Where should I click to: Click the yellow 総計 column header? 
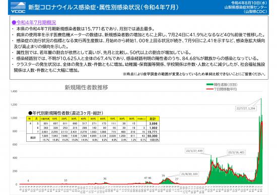(x=153, y=119)
